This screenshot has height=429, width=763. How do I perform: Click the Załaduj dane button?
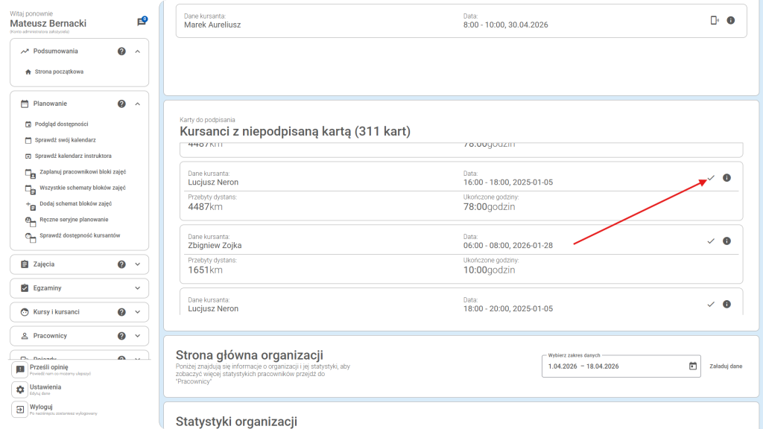(726, 366)
